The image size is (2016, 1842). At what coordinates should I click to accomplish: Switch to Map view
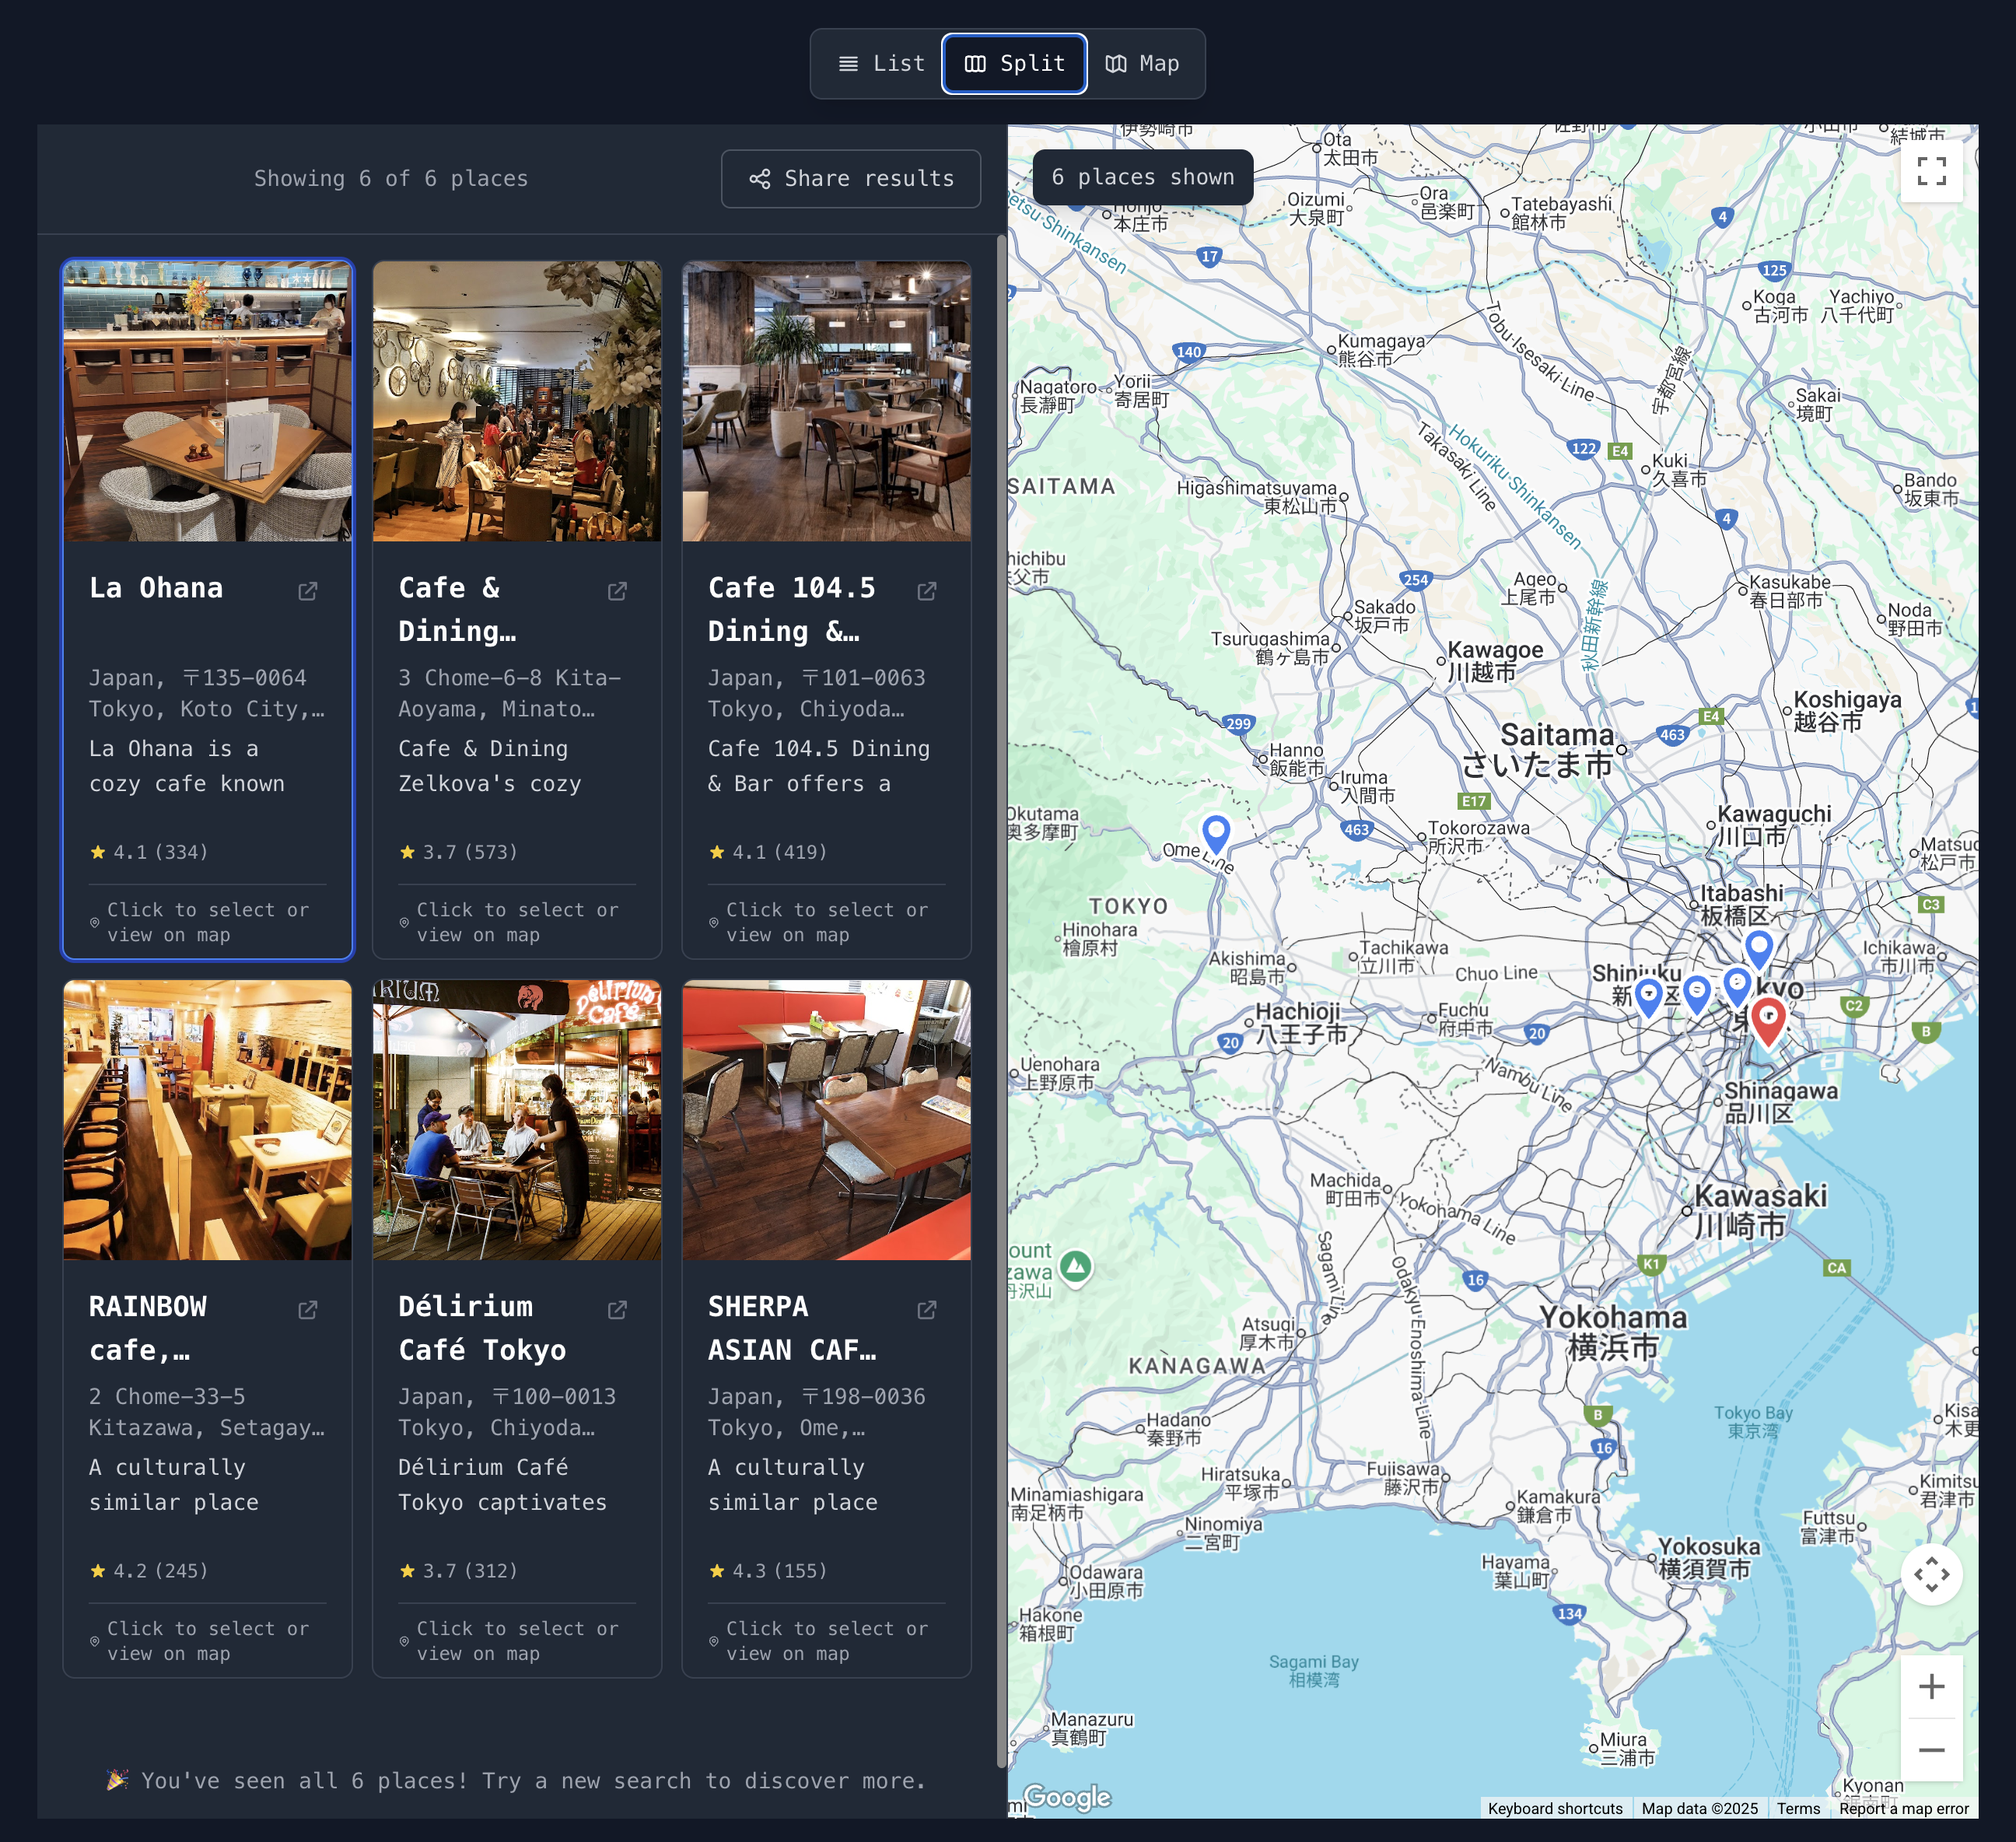click(1143, 64)
